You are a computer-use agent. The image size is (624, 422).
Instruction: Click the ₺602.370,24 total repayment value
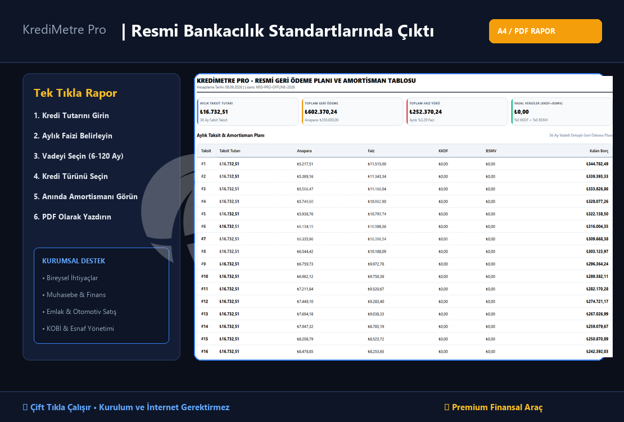click(321, 112)
